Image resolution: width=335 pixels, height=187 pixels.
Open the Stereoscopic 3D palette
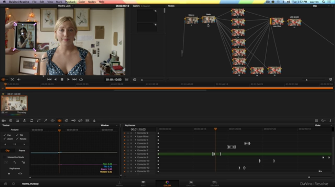[87, 121]
